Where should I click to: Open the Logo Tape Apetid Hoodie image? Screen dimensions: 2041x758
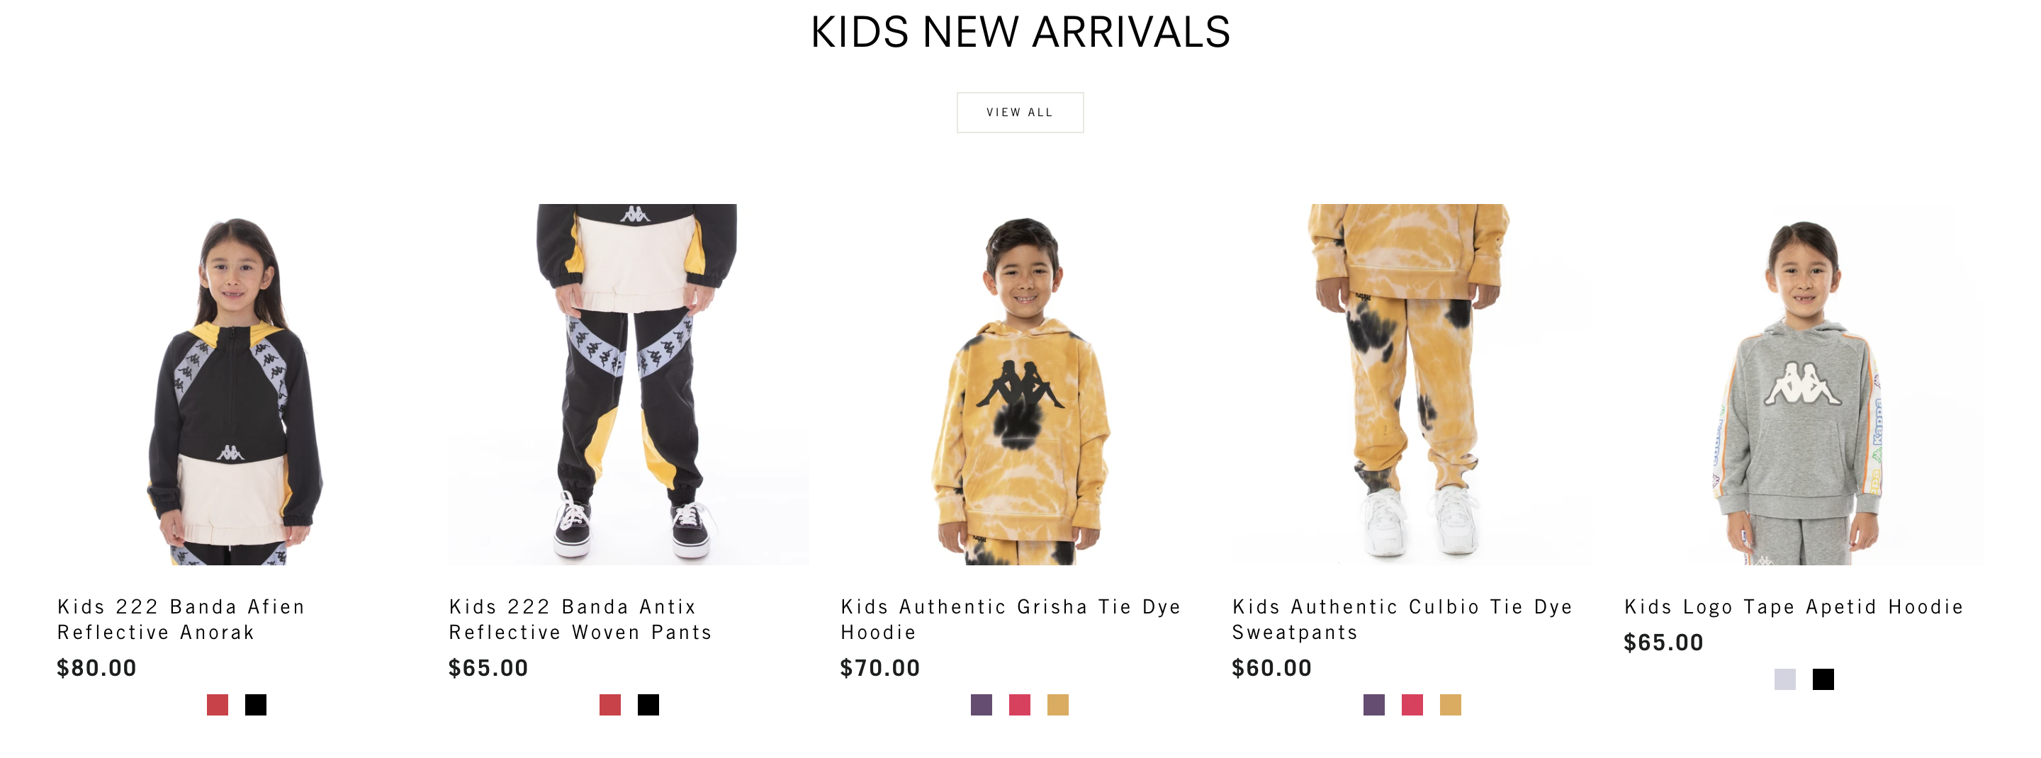point(1804,384)
